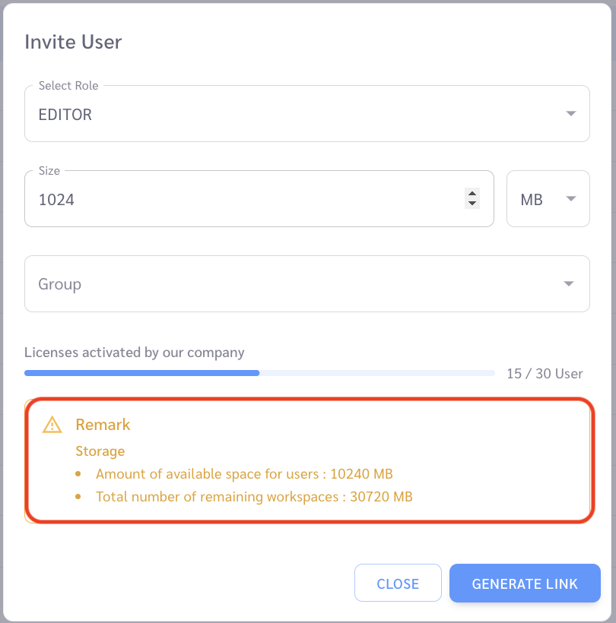Click the available space 10240 MB line
Screen dimensions: 616x623
244,474
